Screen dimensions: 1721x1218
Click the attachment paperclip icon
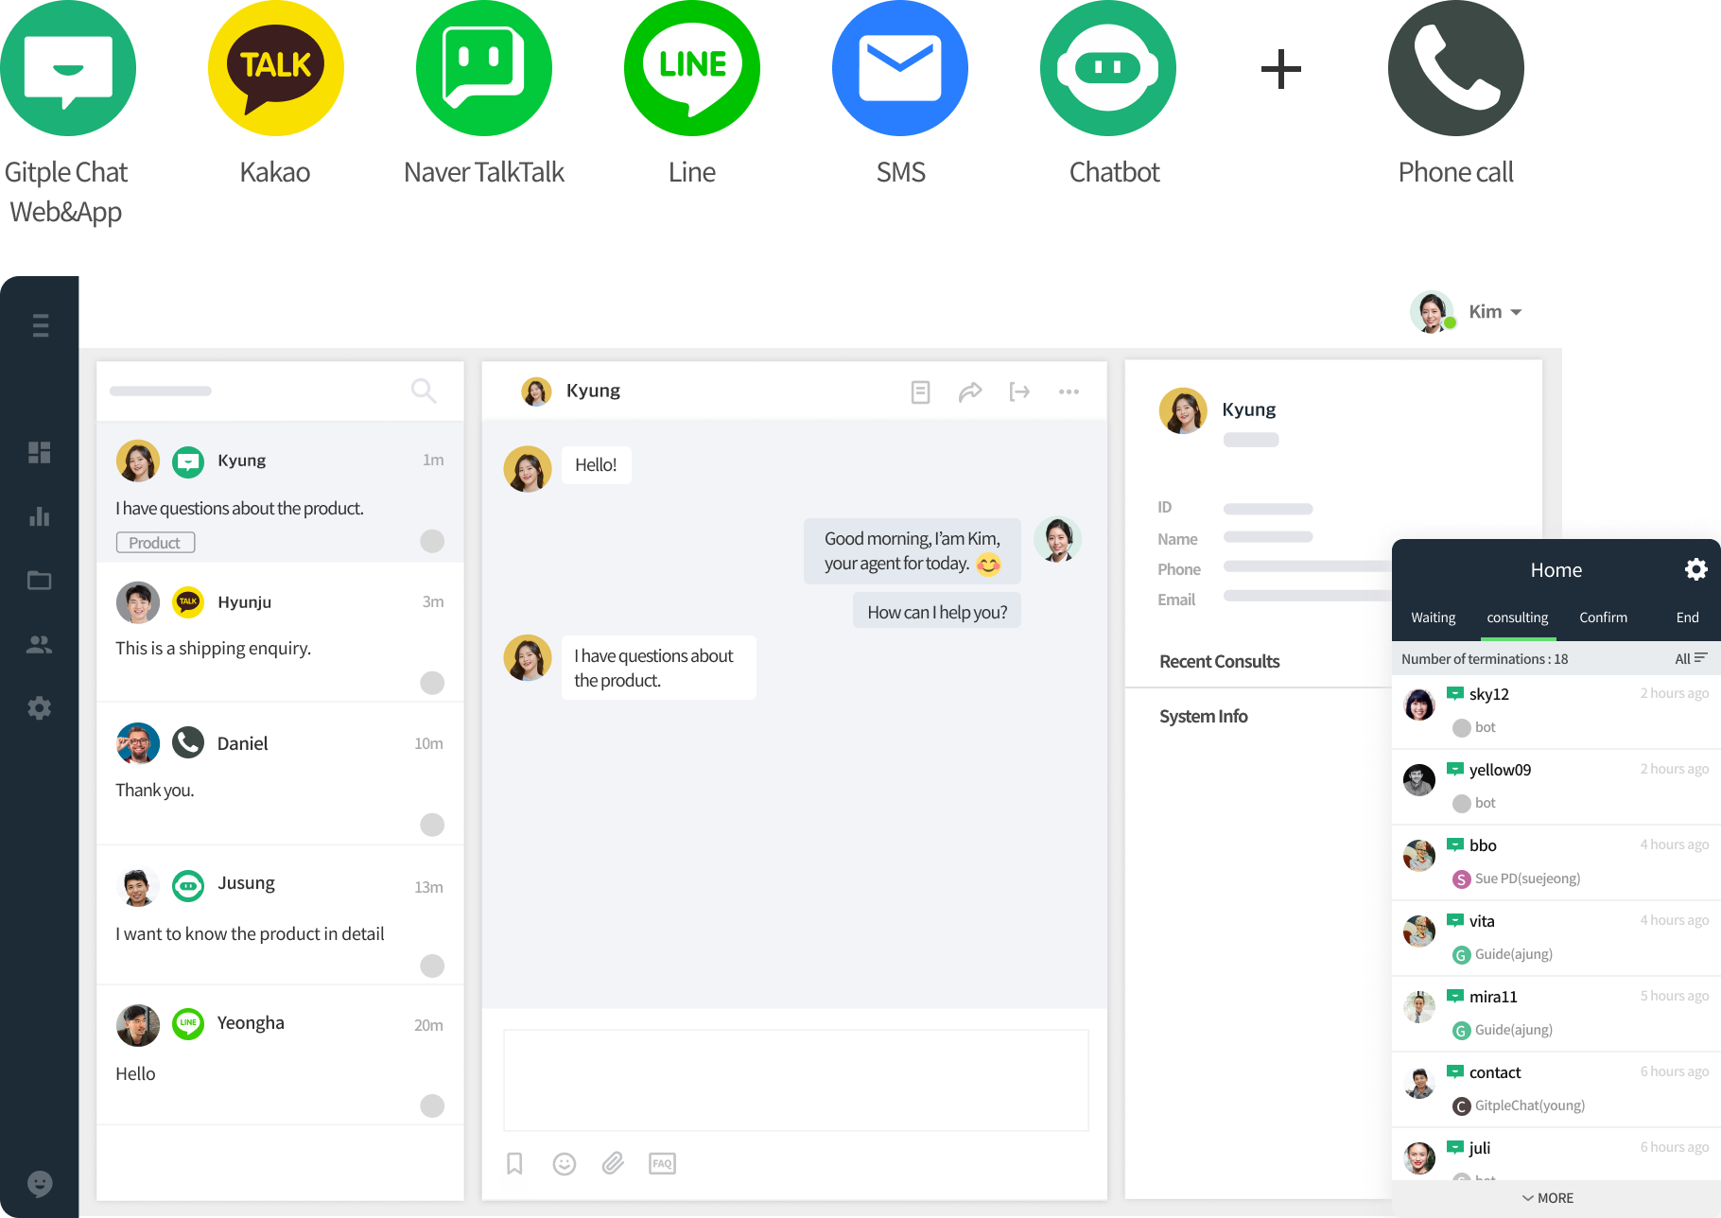click(x=613, y=1163)
